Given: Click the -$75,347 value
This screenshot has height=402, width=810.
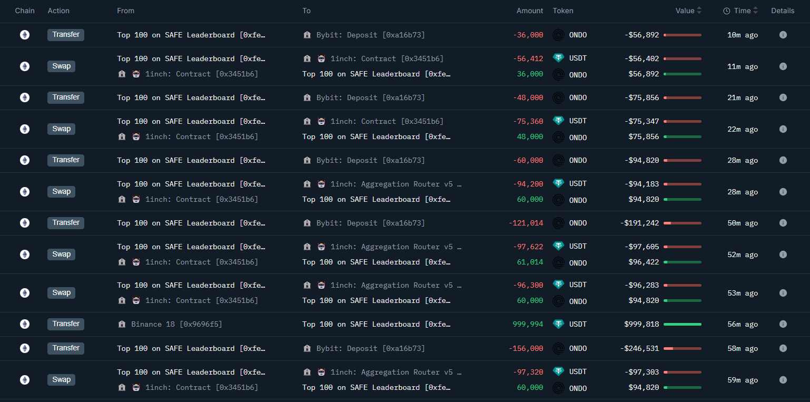Looking at the screenshot, I should pyautogui.click(x=641, y=121).
